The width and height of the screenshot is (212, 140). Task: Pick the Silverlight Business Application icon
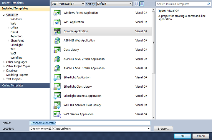coord(57,96)
